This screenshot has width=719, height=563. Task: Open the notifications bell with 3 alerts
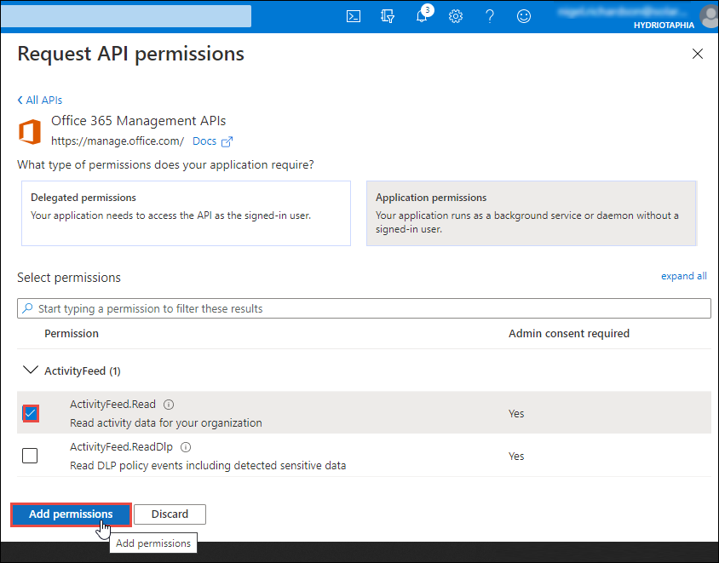pyautogui.click(x=422, y=15)
